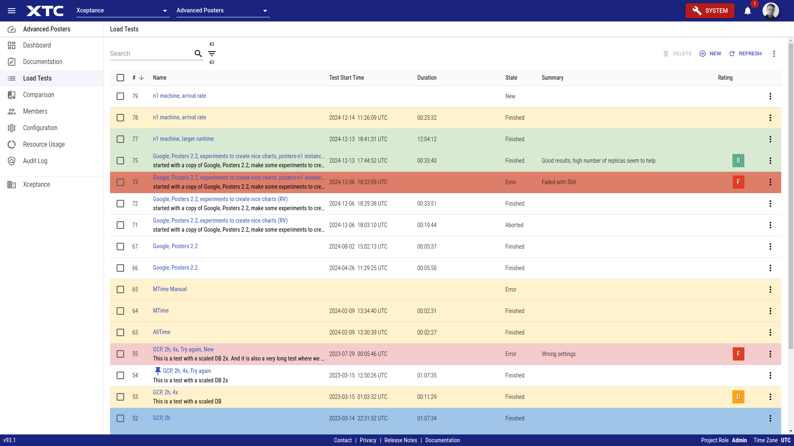Go to Resource Usage in the sidebar
This screenshot has height=446, width=794.
pyautogui.click(x=44, y=145)
